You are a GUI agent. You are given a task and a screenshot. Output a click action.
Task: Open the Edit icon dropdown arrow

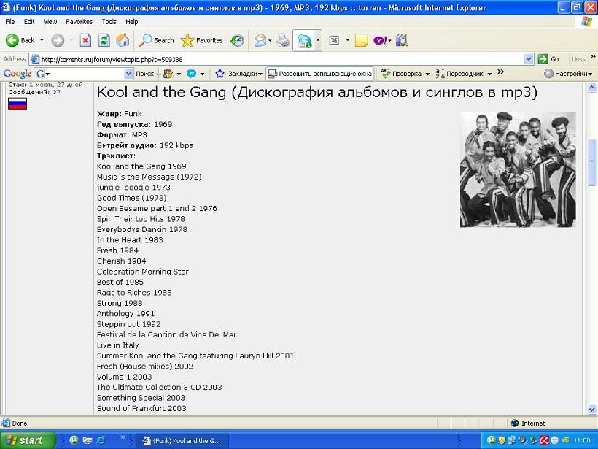347,40
